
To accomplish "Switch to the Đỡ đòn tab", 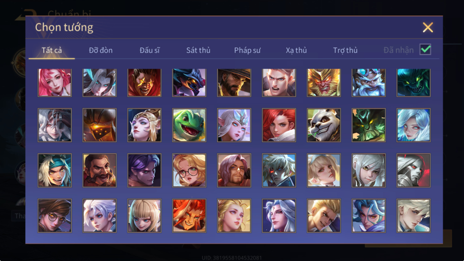I will [x=101, y=50].
